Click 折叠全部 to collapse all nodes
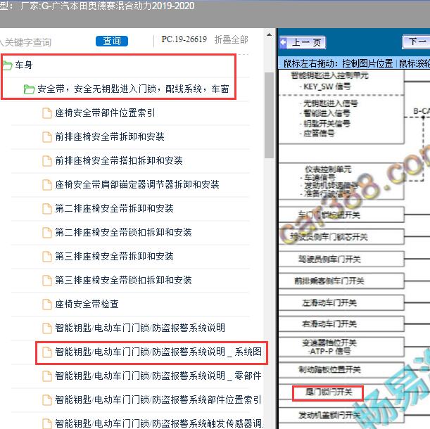Screen dimensions: 430x429 point(231,40)
